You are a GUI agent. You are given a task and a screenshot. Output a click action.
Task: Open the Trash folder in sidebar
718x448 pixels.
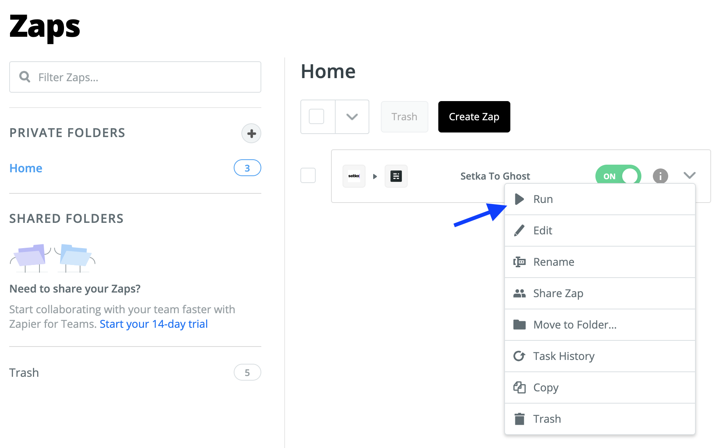pos(24,373)
